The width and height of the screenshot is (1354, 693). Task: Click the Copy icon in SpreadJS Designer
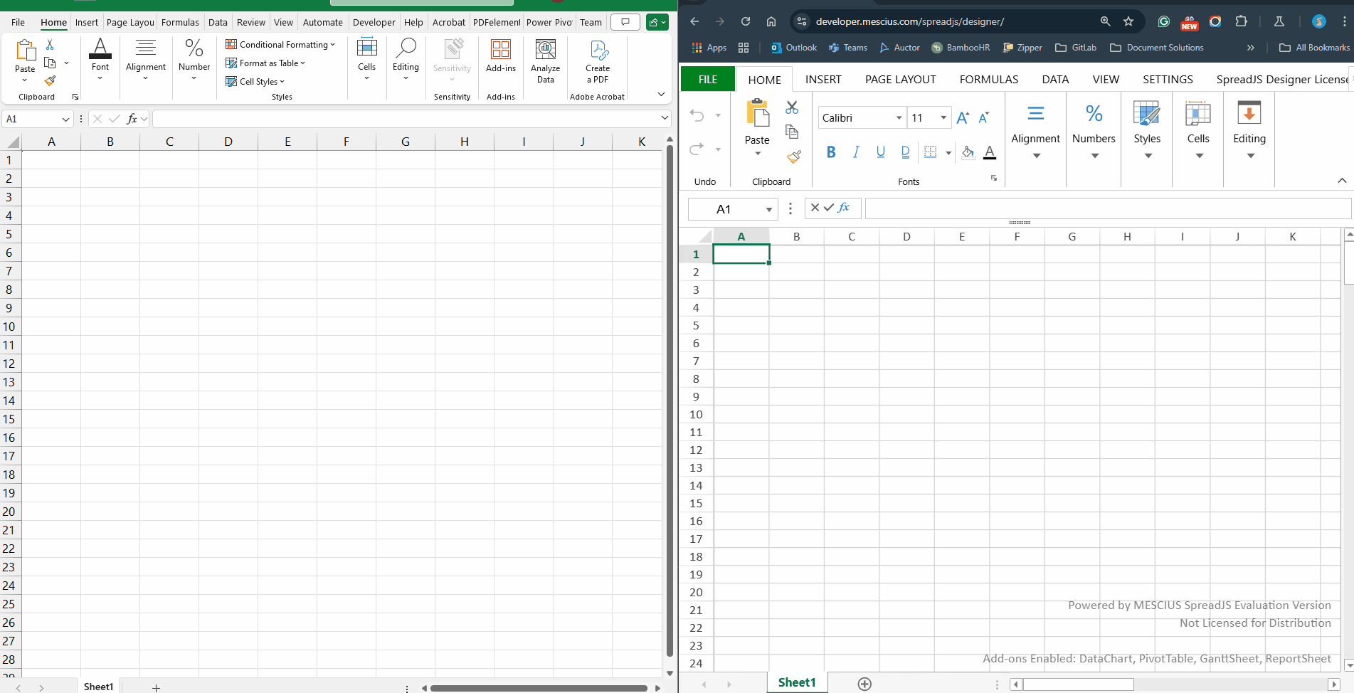pyautogui.click(x=792, y=132)
